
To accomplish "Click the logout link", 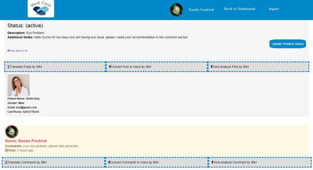I will tap(274, 9).
